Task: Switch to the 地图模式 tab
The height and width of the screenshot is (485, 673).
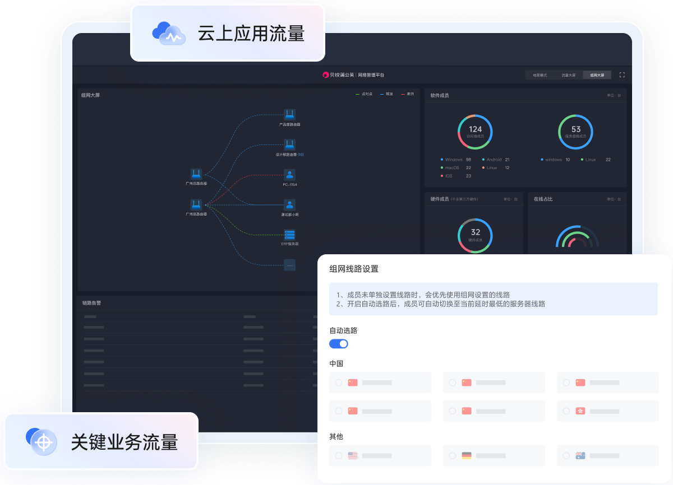Action: 540,75
